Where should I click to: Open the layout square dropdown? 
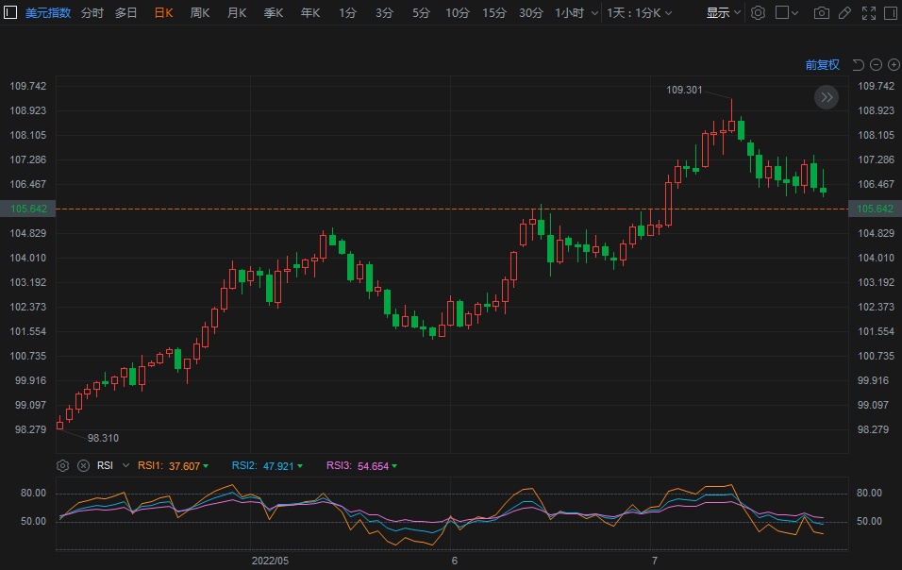tap(787, 13)
